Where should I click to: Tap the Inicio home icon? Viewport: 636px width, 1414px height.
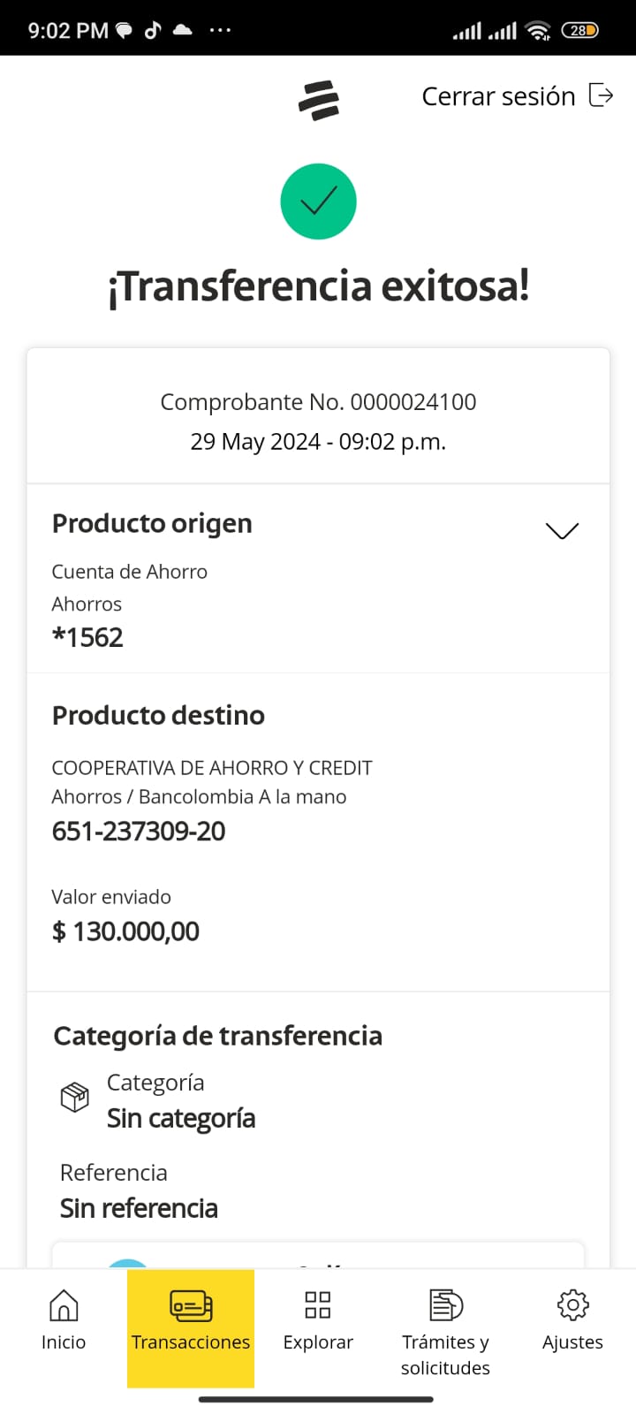pyautogui.click(x=64, y=1305)
